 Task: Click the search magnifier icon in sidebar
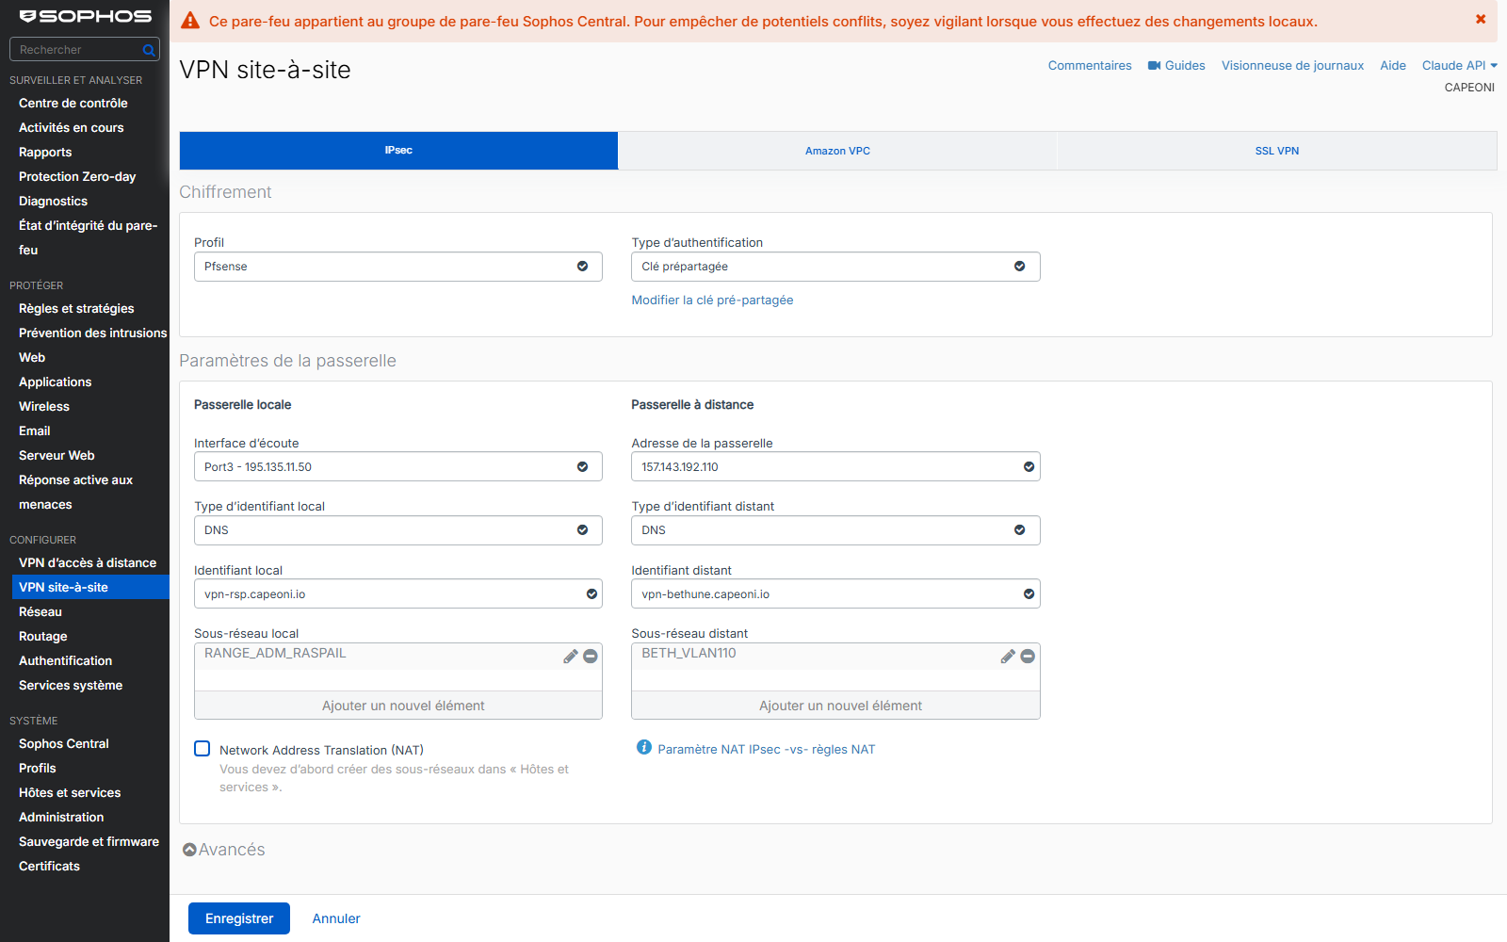click(149, 50)
